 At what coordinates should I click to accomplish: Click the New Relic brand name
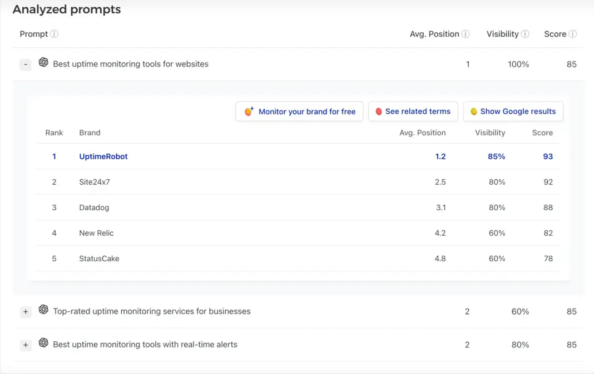click(96, 233)
